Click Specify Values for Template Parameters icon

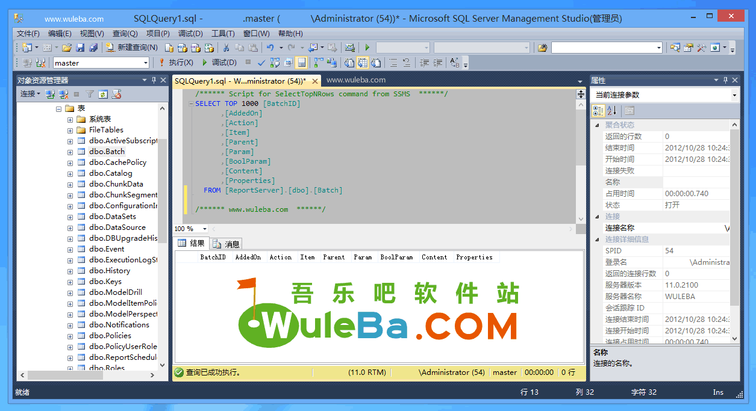454,63
